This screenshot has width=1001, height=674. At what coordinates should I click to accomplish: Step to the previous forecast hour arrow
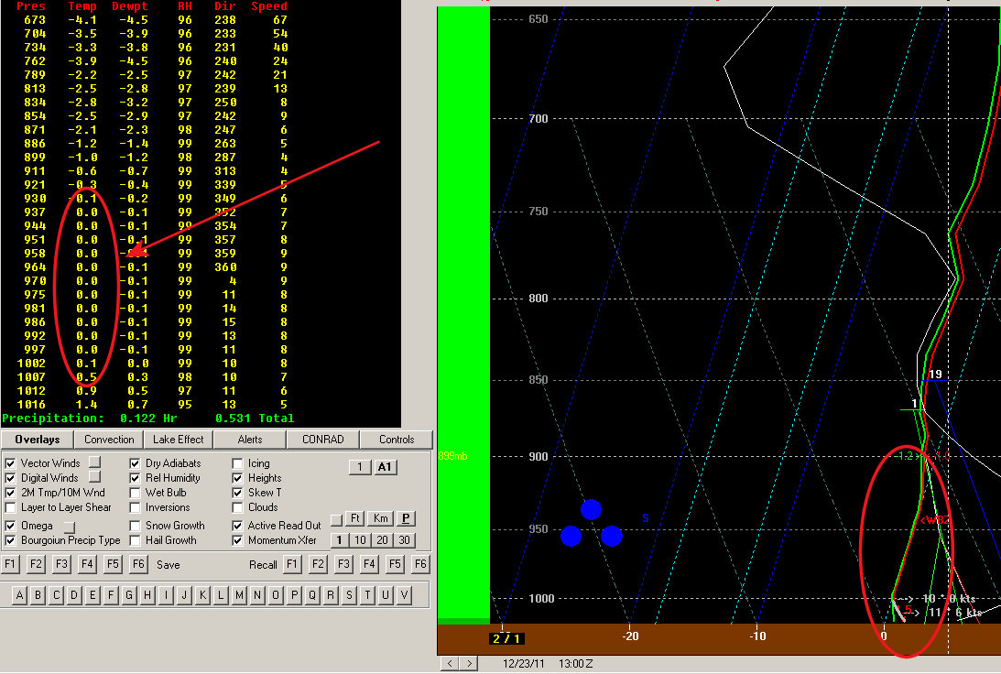pyautogui.click(x=450, y=664)
